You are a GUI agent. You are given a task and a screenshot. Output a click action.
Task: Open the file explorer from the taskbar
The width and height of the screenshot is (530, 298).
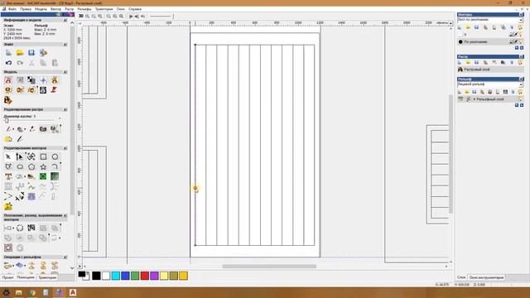click(x=19, y=292)
